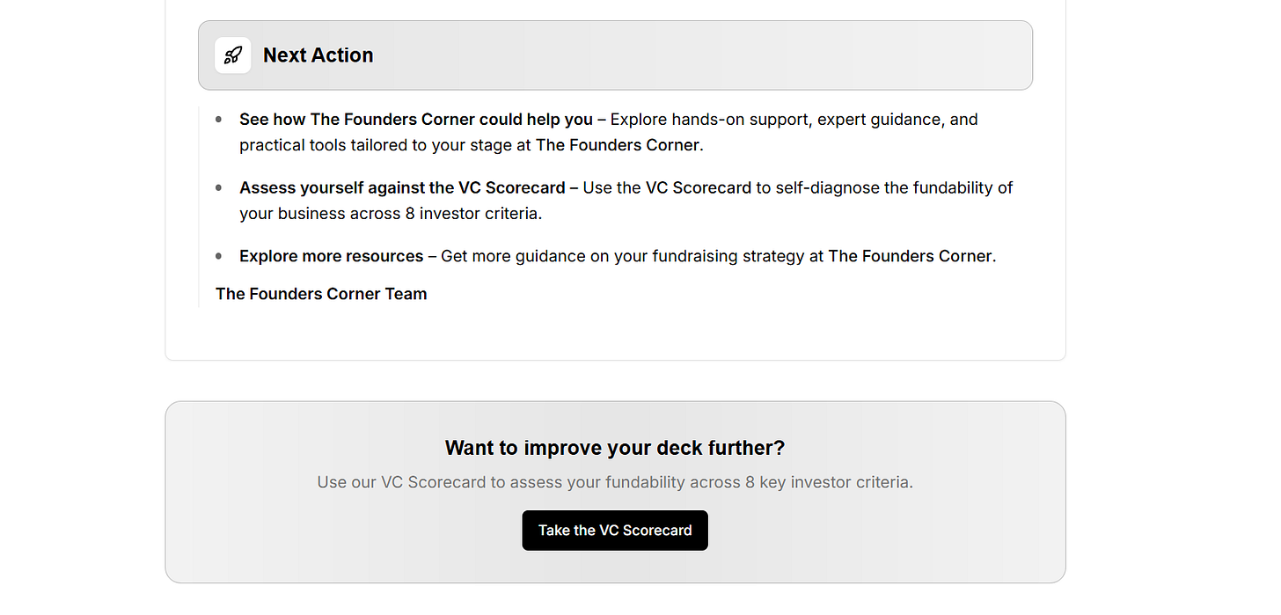This screenshot has width=1281, height=615.
Task: Click the first bullet point dot
Action: [x=219, y=119]
